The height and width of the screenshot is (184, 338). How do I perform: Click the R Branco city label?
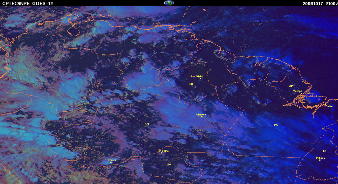tap(111, 160)
